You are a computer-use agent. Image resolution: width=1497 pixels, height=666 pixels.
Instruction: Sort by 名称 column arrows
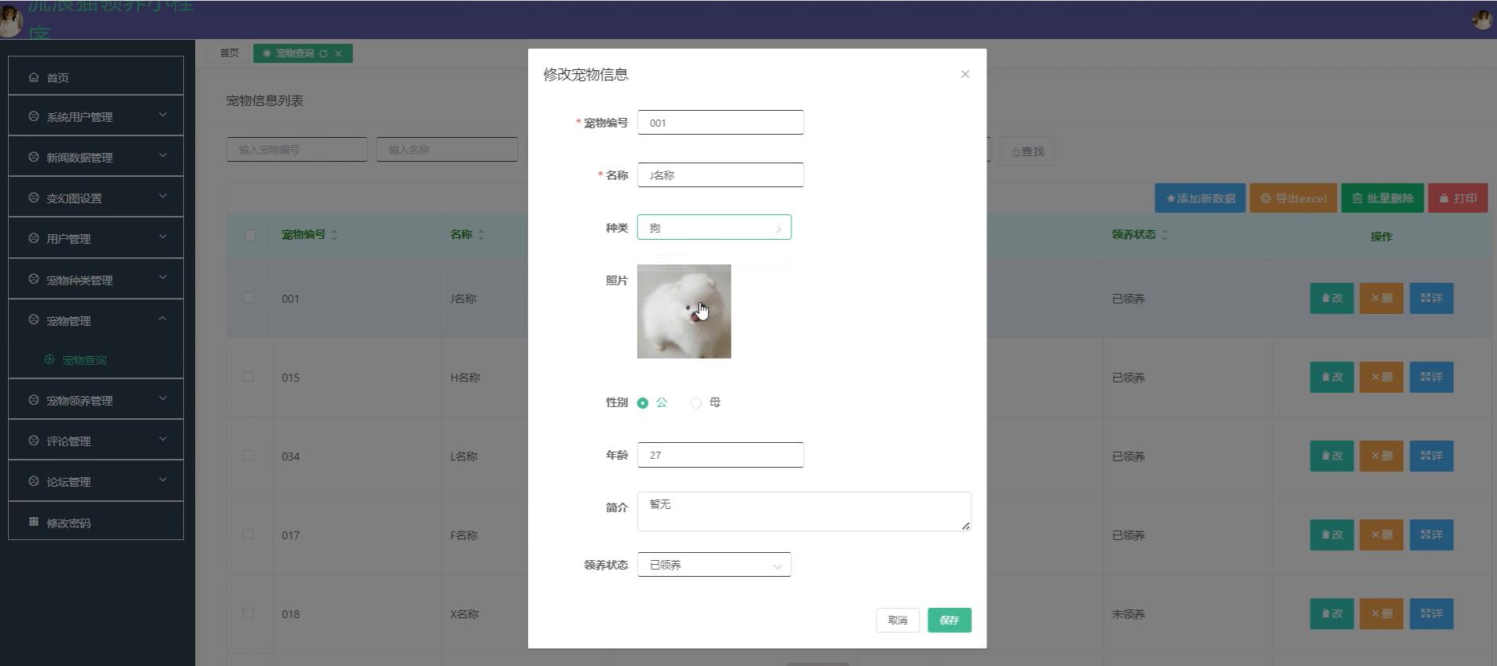481,235
